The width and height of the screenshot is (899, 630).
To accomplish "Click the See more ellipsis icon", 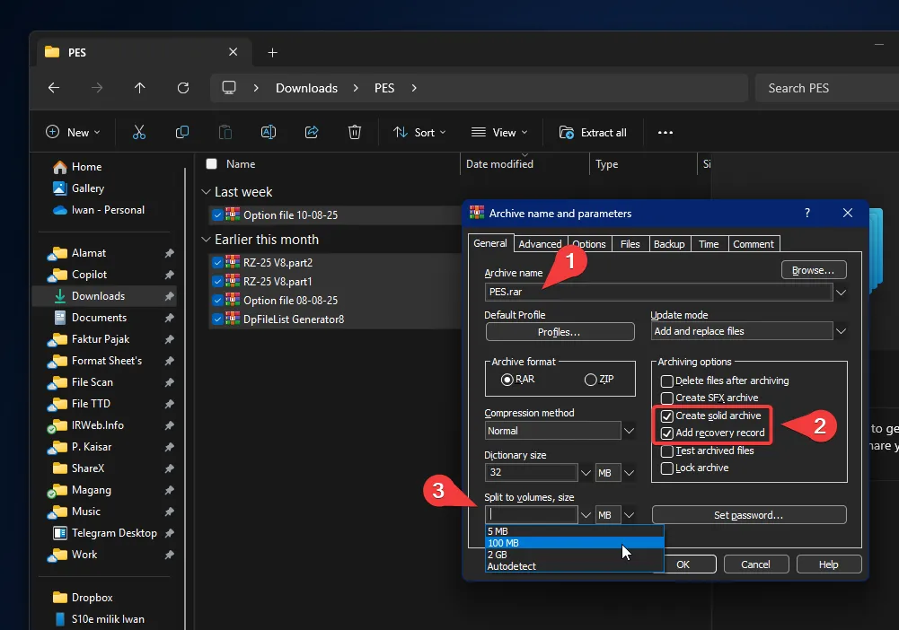I will (665, 132).
